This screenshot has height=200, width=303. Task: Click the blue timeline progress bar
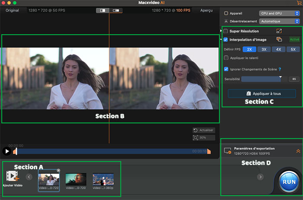pos(112,151)
